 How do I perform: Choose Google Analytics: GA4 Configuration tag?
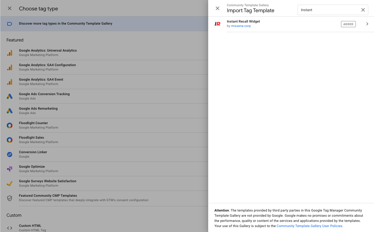point(104,67)
